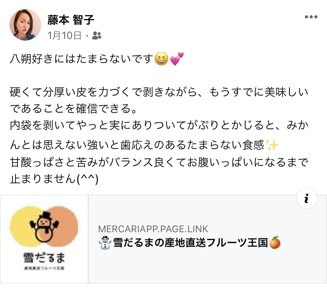Click the snowman emoji in link title
The width and height of the screenshot is (327, 293).
tap(105, 243)
